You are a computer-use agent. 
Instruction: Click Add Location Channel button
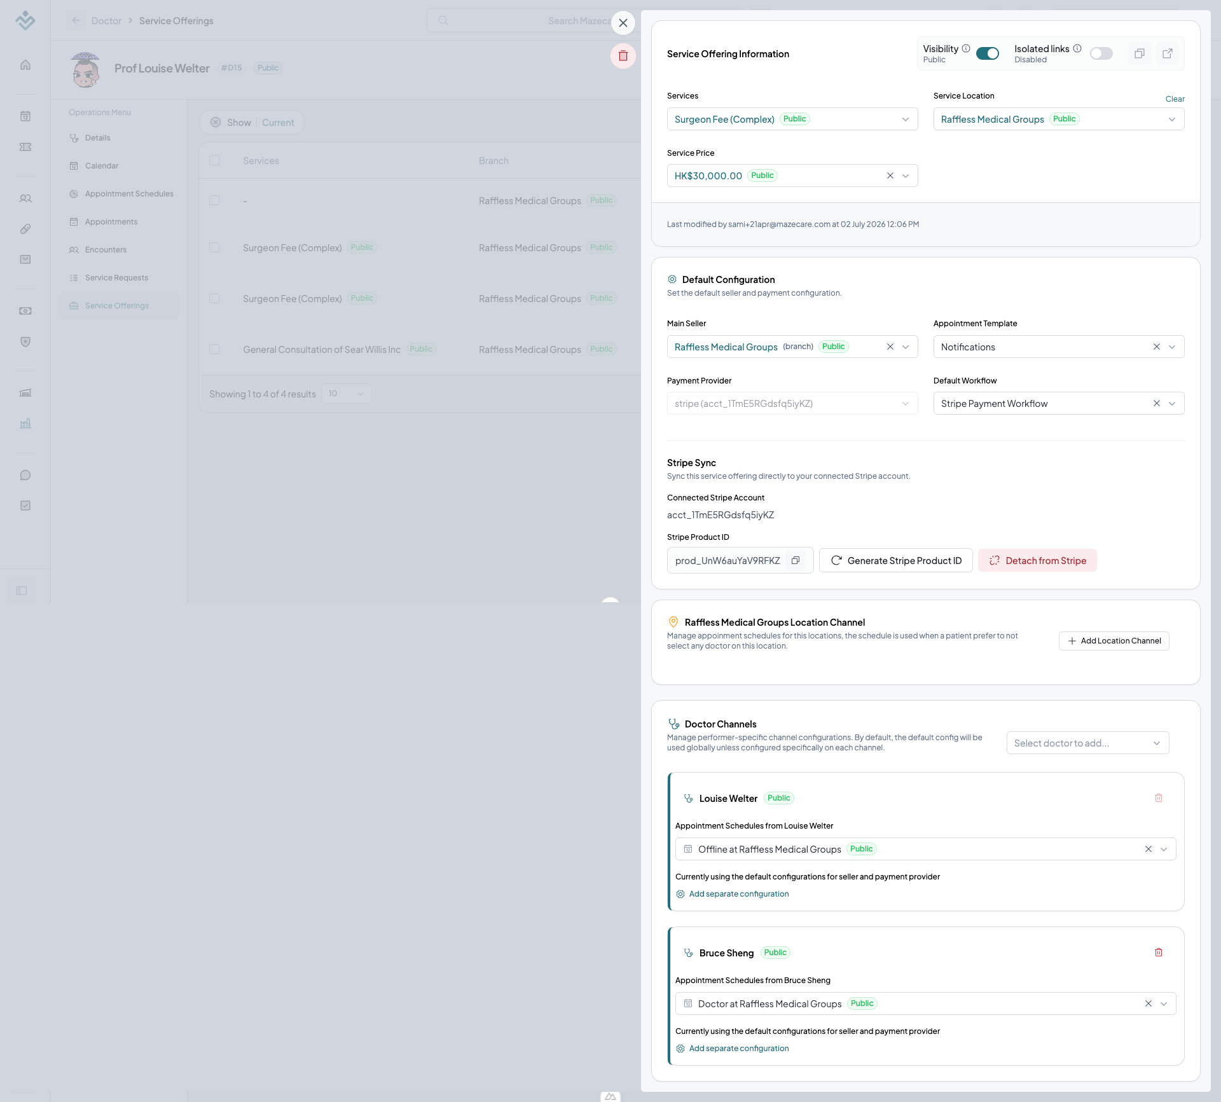(x=1114, y=641)
